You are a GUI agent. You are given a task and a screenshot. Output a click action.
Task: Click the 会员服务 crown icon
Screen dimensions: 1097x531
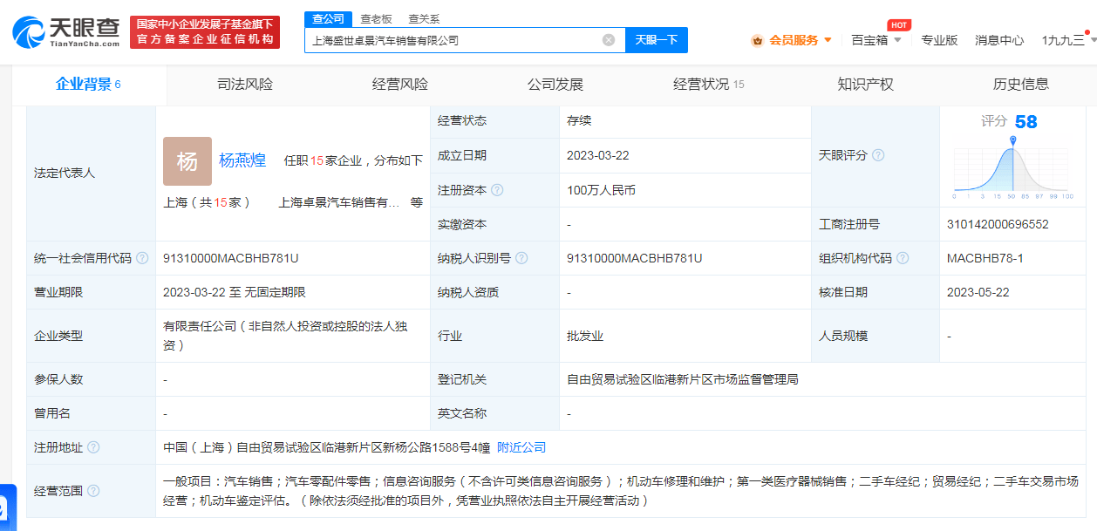tap(757, 40)
